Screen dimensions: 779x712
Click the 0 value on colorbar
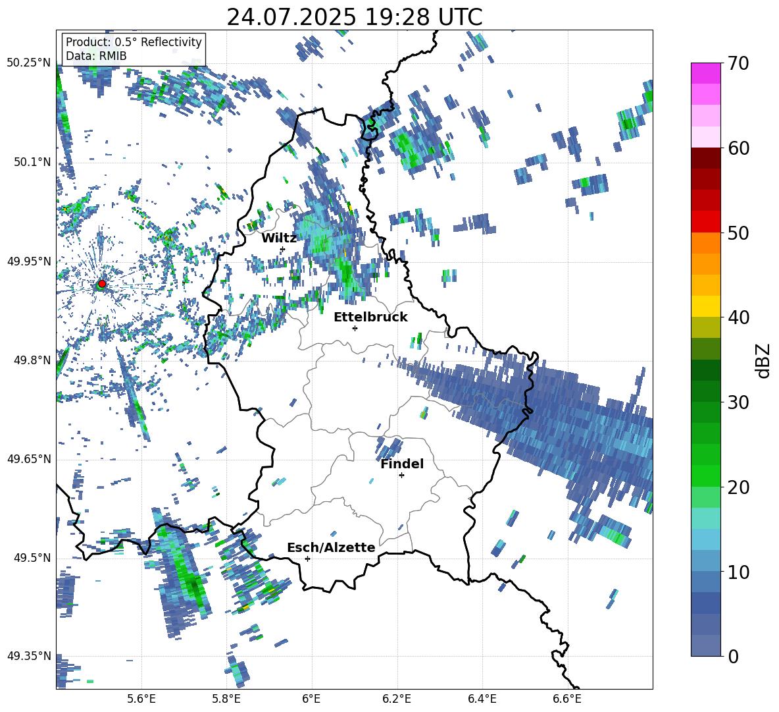tap(733, 656)
